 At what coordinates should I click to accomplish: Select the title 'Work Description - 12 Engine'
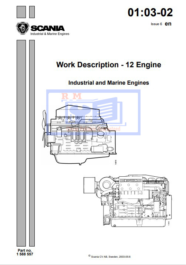pos(109,65)
